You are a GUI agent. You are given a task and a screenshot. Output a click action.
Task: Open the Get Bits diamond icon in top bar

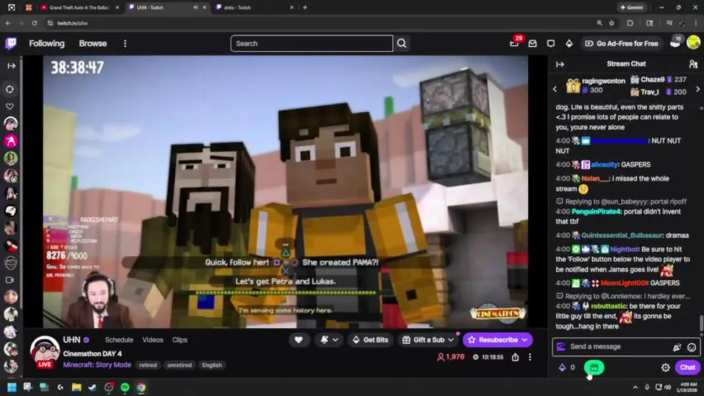[569, 43]
